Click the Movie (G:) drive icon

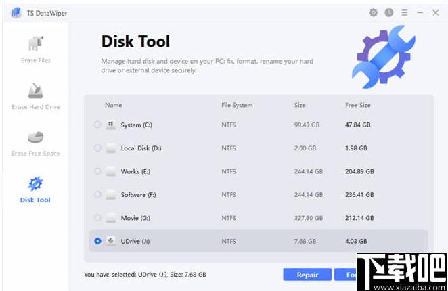coord(111,218)
